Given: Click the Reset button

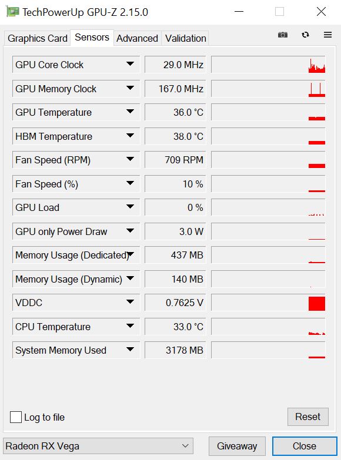Looking at the screenshot, I should tap(308, 417).
